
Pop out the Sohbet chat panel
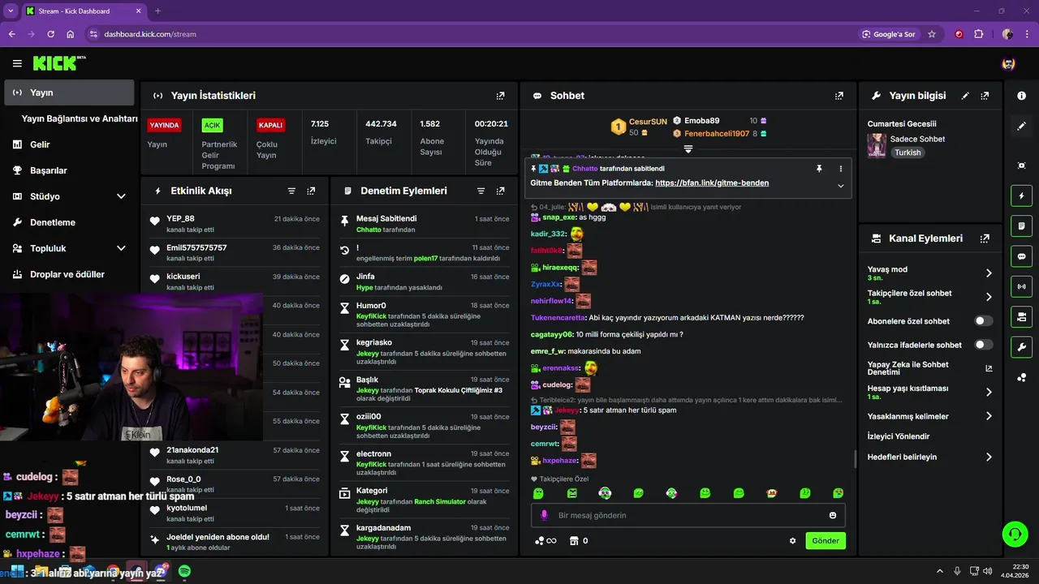pos(839,96)
